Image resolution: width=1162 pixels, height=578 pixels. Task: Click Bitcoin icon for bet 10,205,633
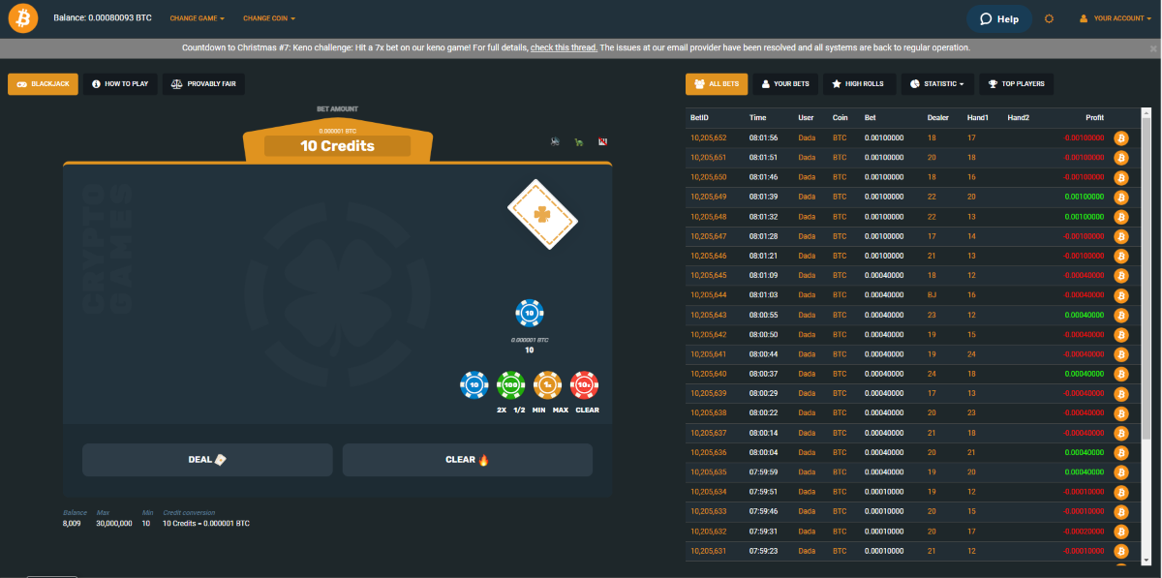click(1121, 512)
